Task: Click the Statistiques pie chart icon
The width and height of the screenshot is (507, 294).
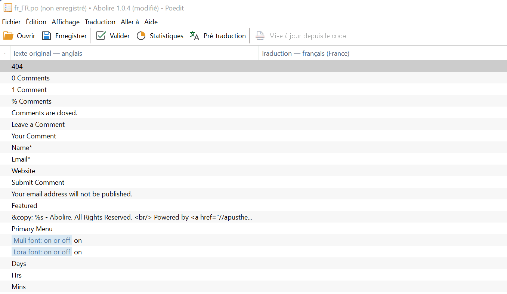Action: 141,36
